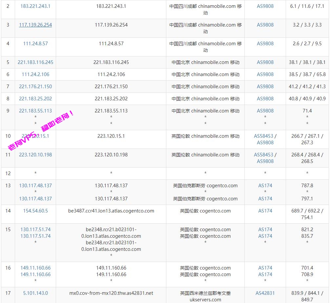This screenshot has height=303, width=330.
Task: Open the blue 223.120.10.198 link in hop 11
Action: click(x=35, y=155)
